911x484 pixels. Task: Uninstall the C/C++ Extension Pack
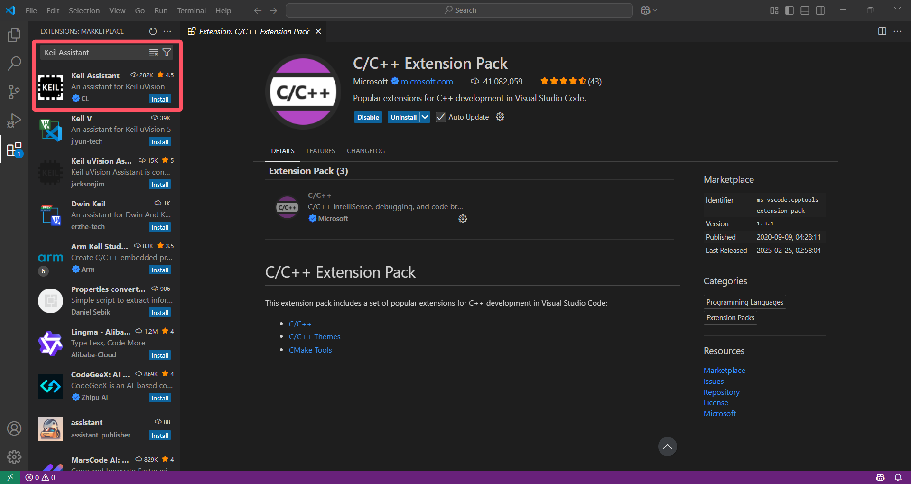point(403,117)
